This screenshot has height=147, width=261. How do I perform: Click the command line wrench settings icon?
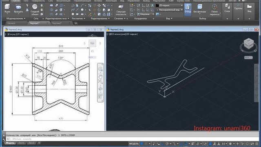[x=4, y=139]
